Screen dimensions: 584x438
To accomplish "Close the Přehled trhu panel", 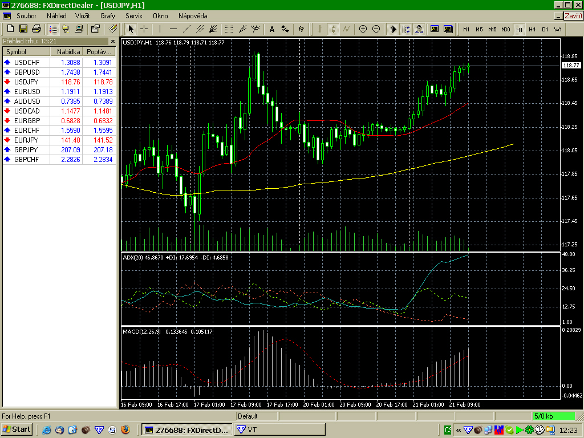I will click(113, 41).
